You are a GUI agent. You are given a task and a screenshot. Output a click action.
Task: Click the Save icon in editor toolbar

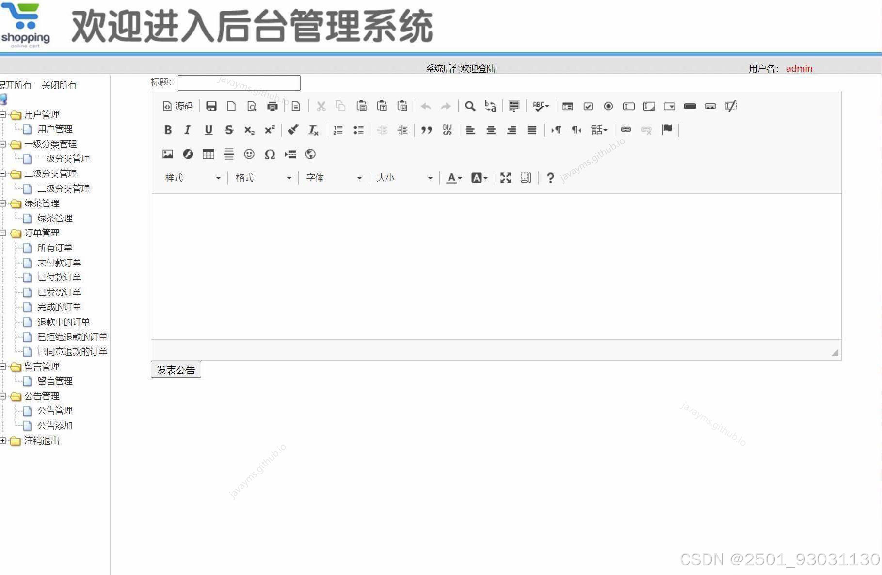coord(211,106)
